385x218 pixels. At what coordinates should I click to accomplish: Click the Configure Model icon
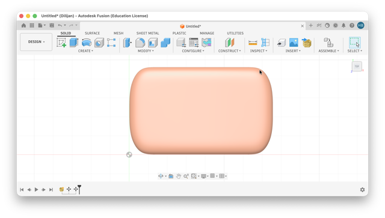point(181,43)
